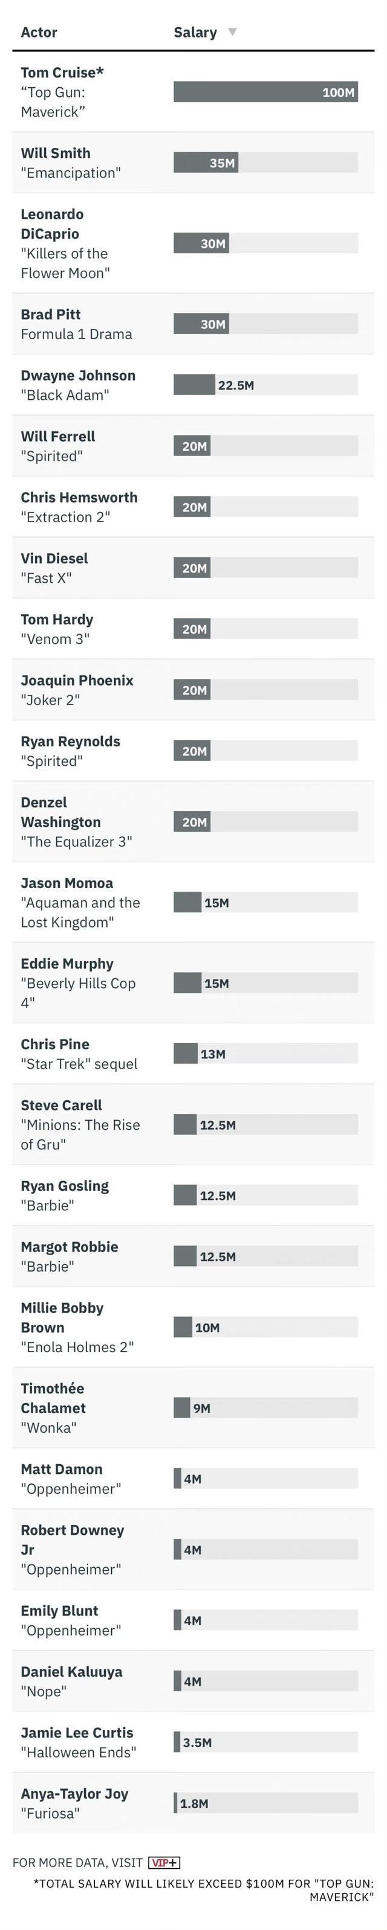Click Daniel Kaluuya's "Nope" title
The image size is (387, 1930).
[x=44, y=1692]
